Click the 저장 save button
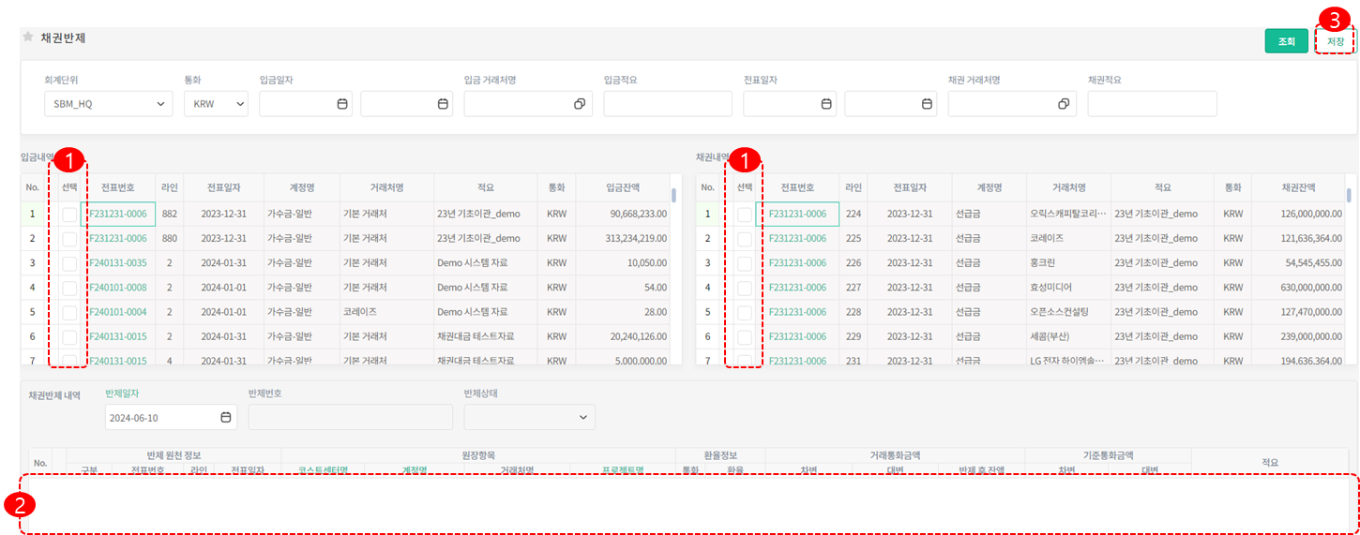 [1335, 41]
